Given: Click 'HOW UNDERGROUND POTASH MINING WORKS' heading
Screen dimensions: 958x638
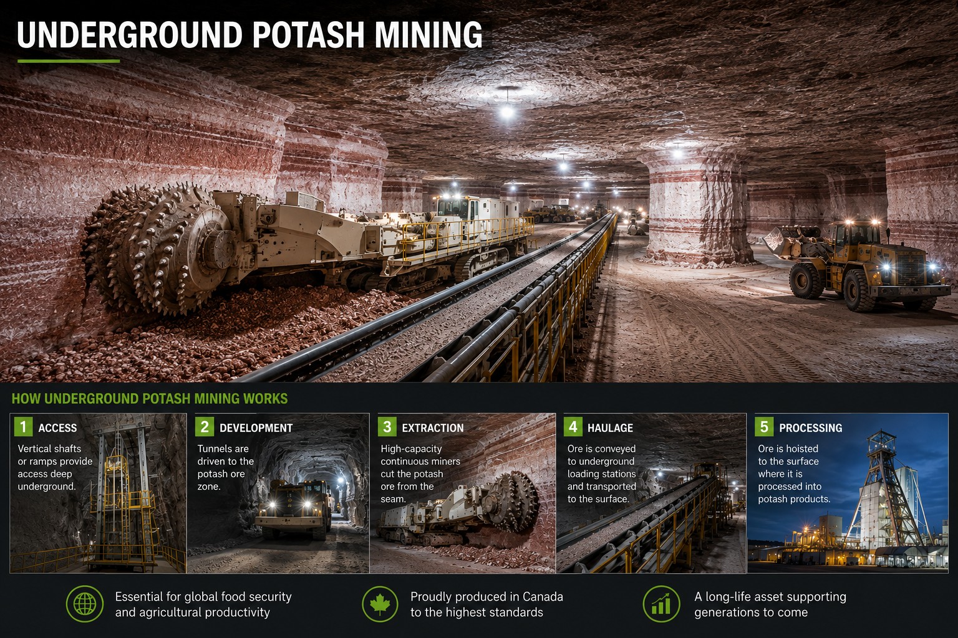Looking at the screenshot, I should (x=150, y=399).
